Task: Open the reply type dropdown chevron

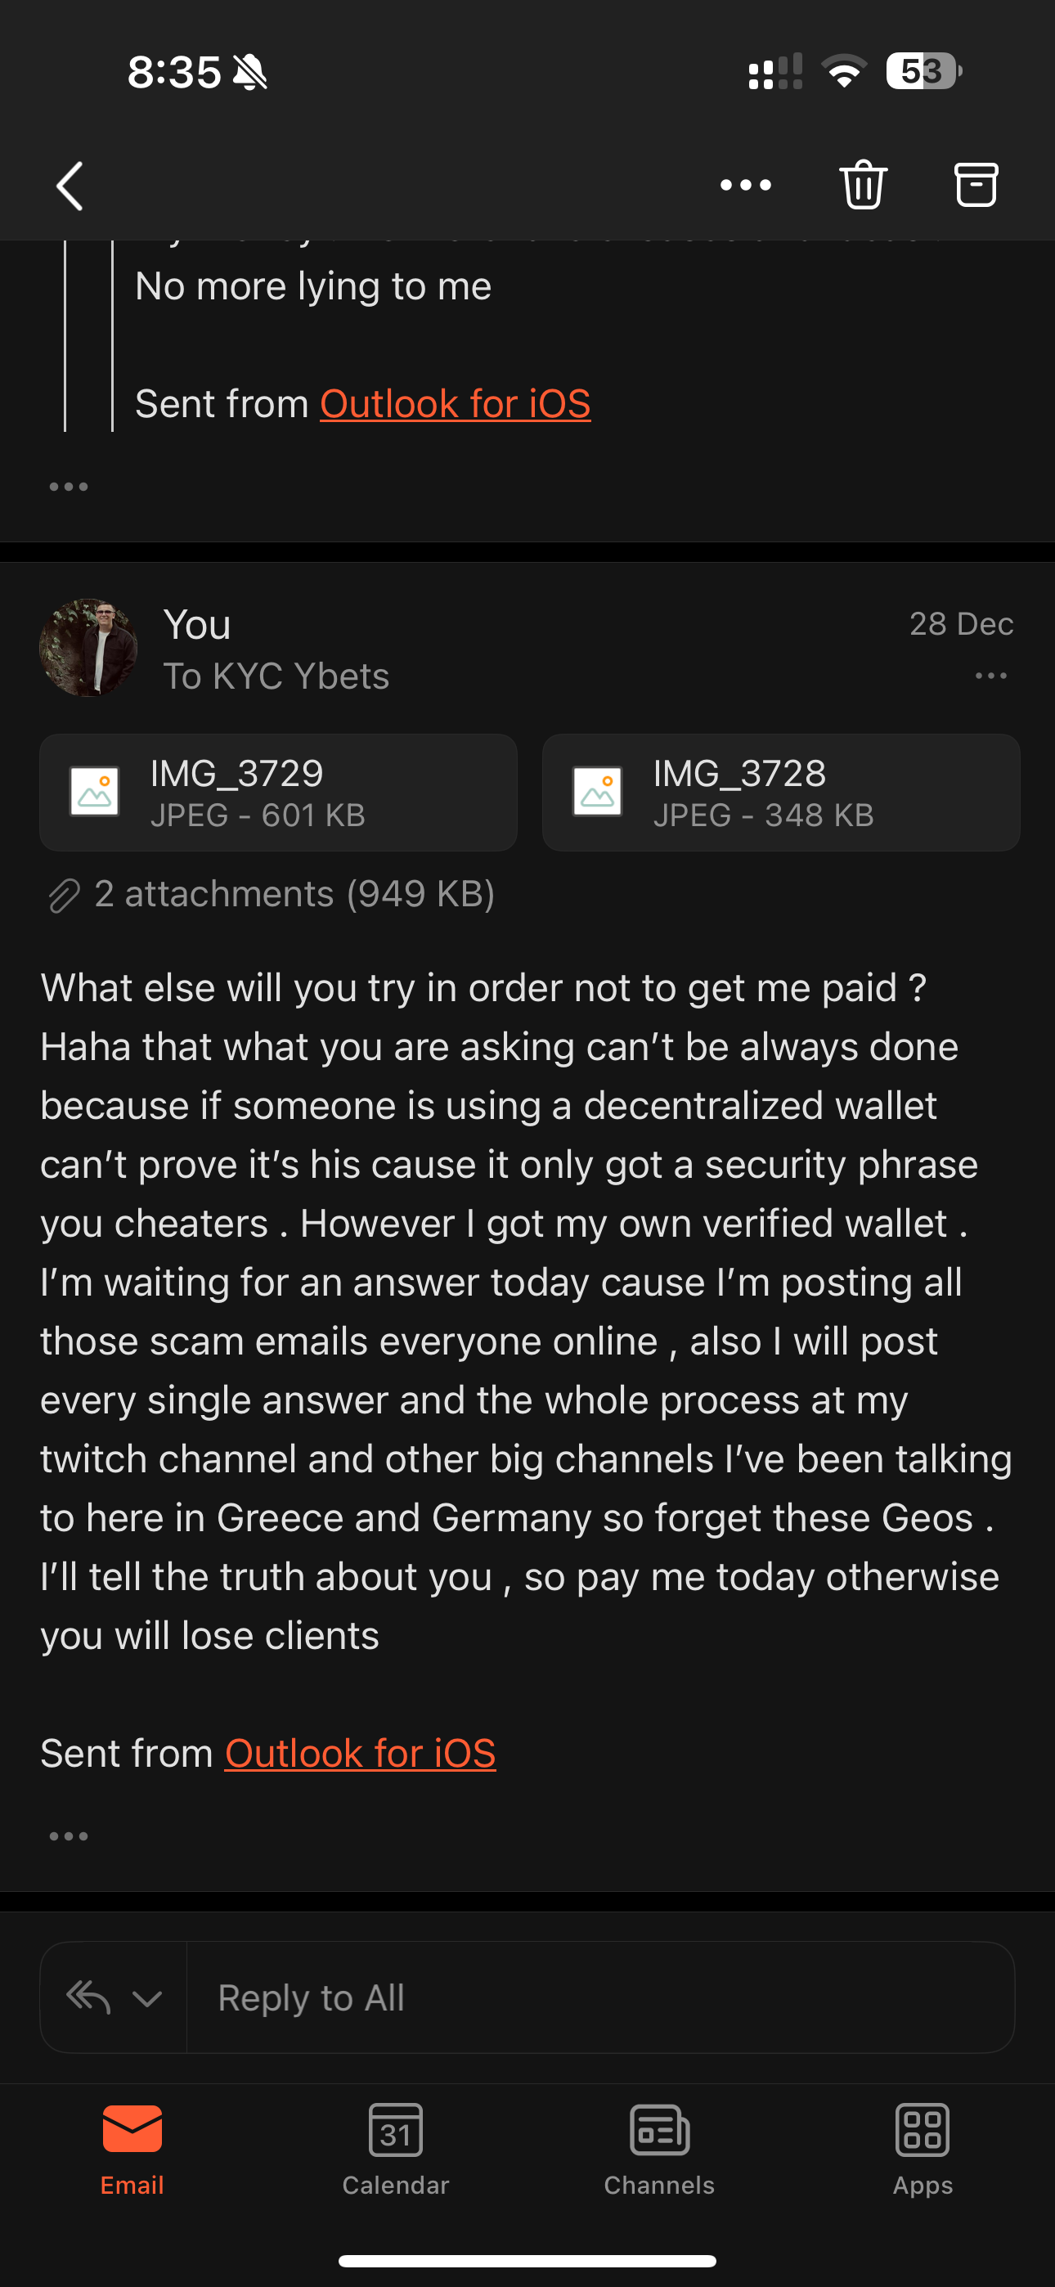Action: pos(147,1998)
